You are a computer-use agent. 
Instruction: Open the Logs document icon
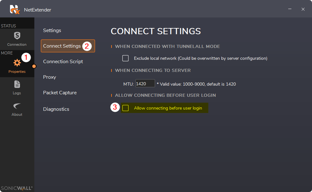(17, 84)
